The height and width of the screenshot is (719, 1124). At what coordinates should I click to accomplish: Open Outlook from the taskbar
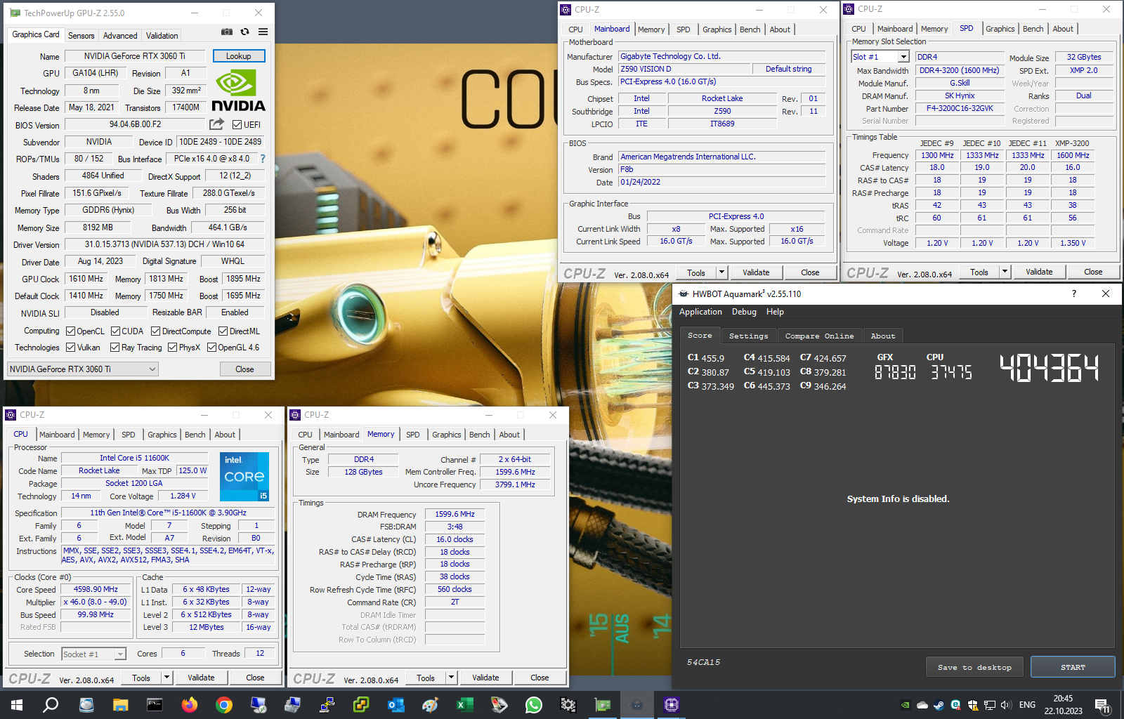[x=396, y=705]
